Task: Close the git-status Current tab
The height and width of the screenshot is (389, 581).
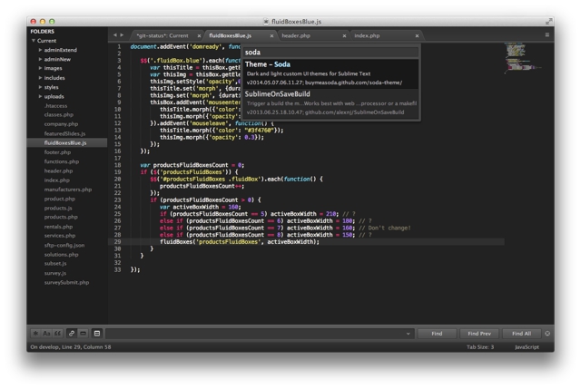Action: pos(199,36)
